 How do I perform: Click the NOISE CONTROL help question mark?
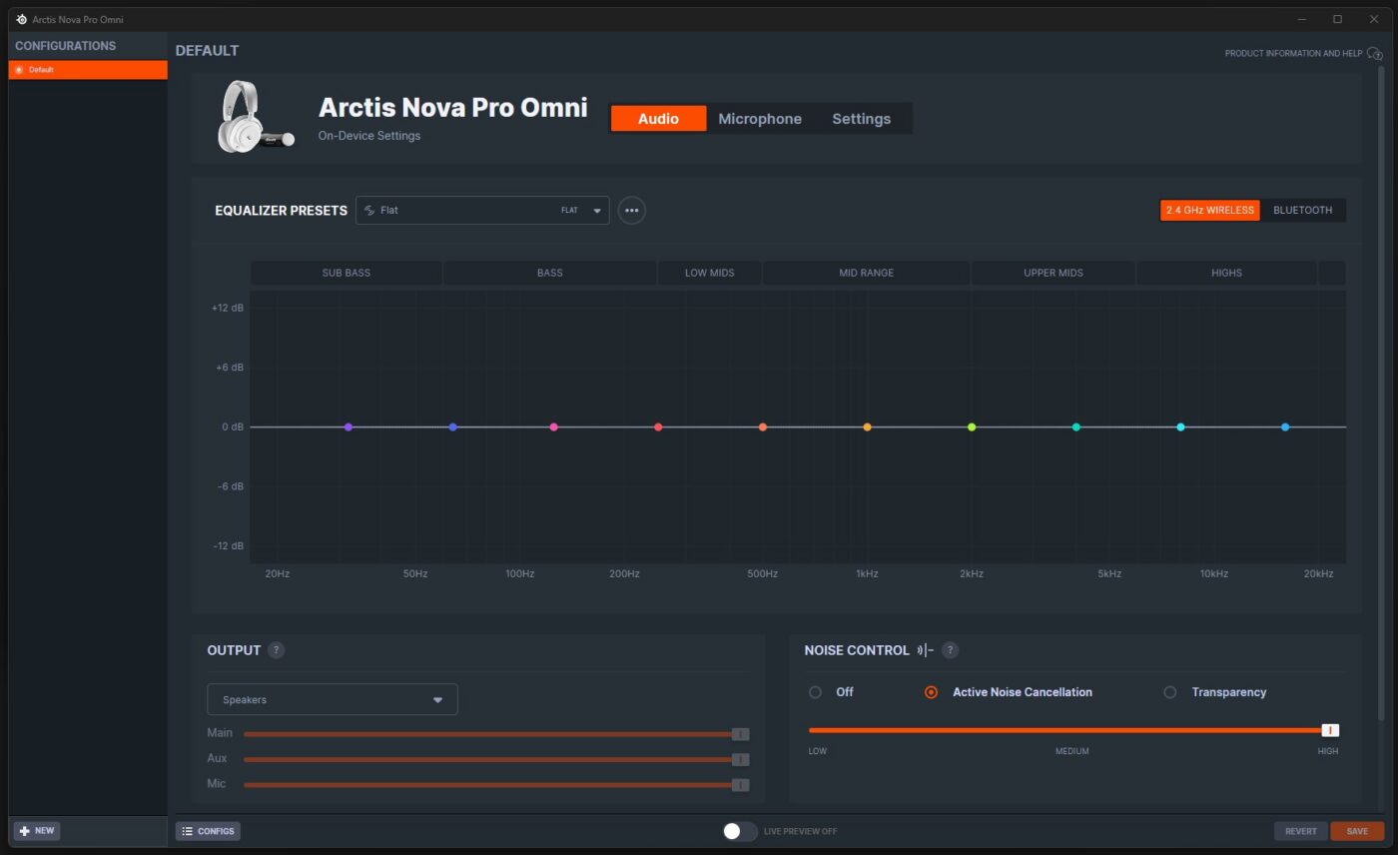(x=951, y=650)
